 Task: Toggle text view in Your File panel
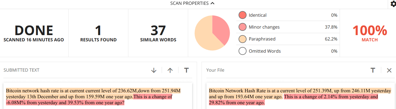(x=373, y=70)
